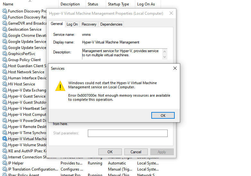
Task: Click the Human Interface Device service icon
Action: [5, 78]
